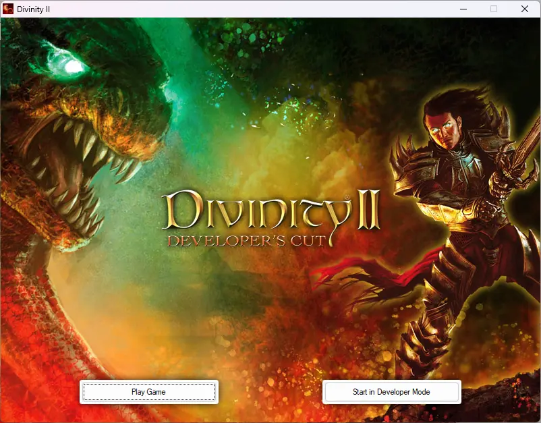This screenshot has height=423, width=541.
Task: Start the game in Developer Mode
Action: pyautogui.click(x=392, y=391)
